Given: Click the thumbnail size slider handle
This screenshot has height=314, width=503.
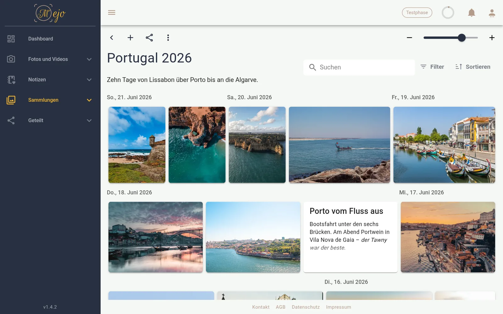Looking at the screenshot, I should (462, 38).
